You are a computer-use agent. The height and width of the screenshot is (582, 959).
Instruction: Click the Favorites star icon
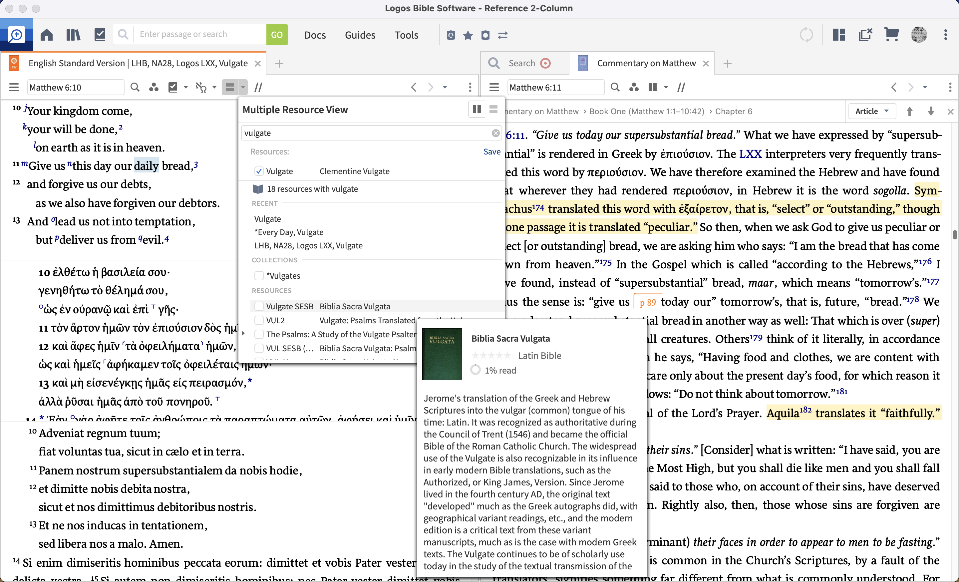click(x=468, y=35)
